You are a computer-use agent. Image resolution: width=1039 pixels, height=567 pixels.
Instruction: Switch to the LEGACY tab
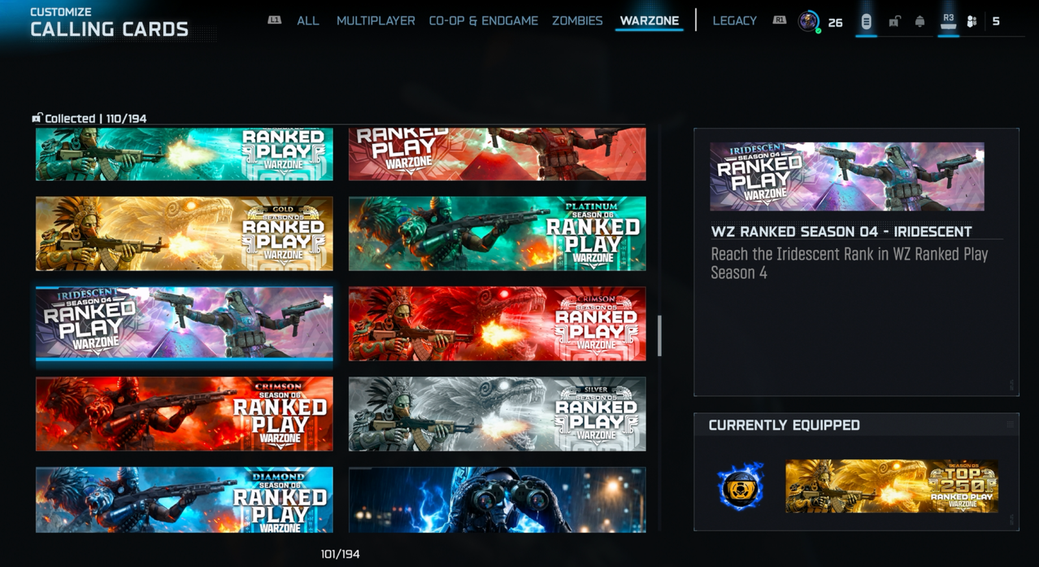point(734,21)
